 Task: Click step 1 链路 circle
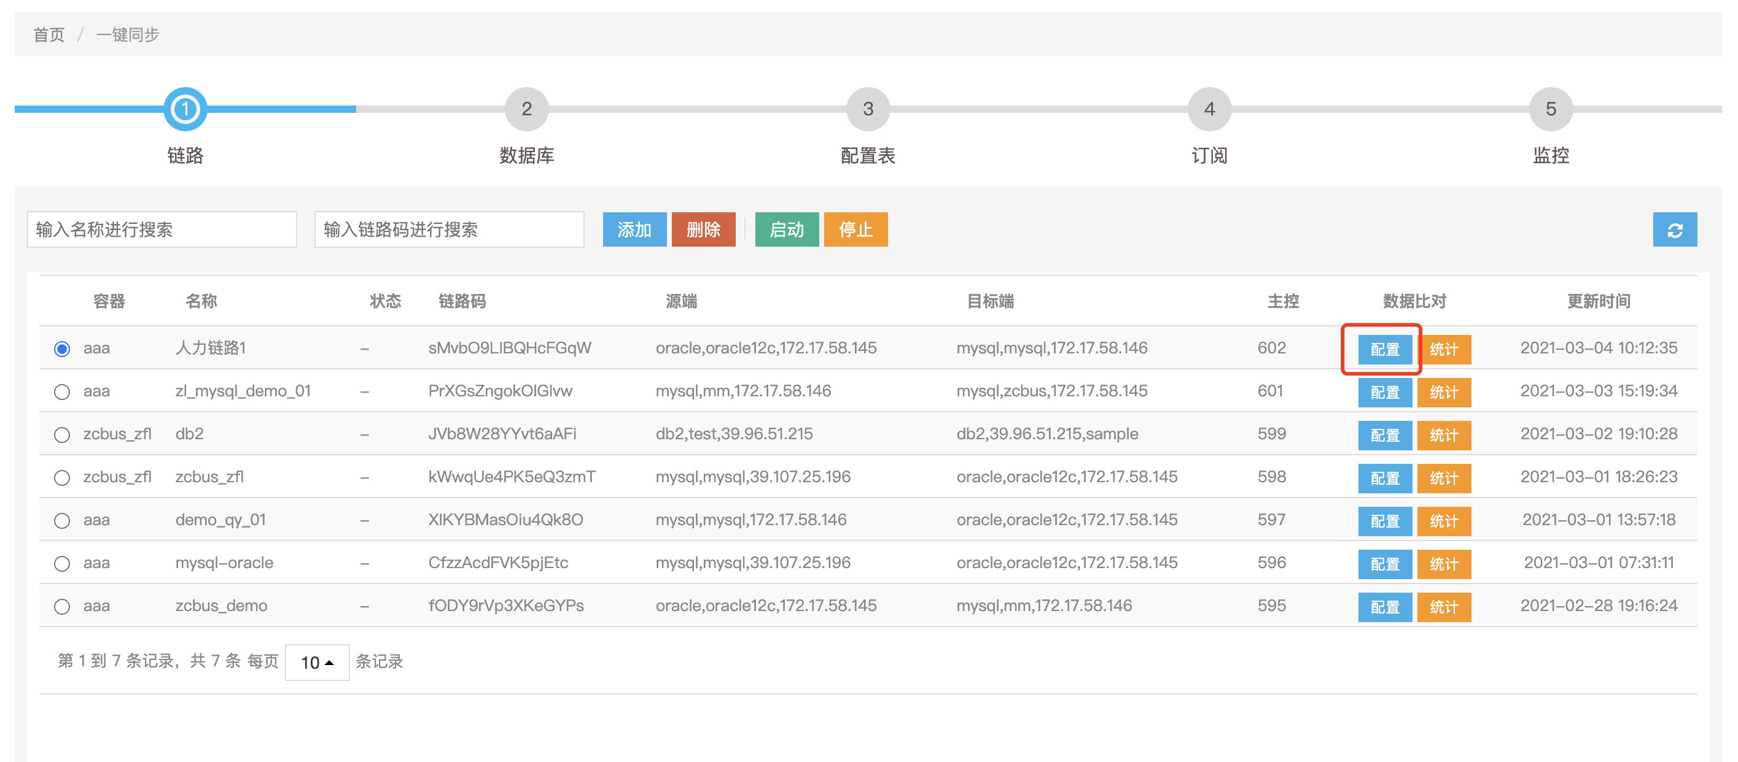pyautogui.click(x=185, y=109)
